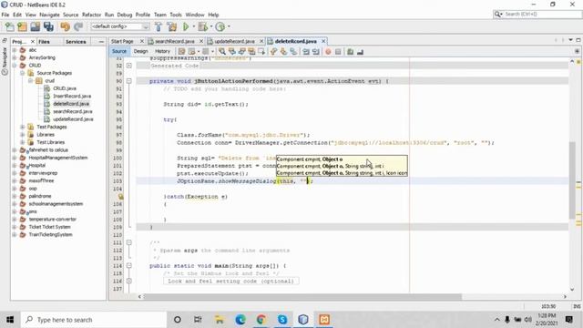Close the deleteRecord.java tab

pyautogui.click(x=323, y=41)
